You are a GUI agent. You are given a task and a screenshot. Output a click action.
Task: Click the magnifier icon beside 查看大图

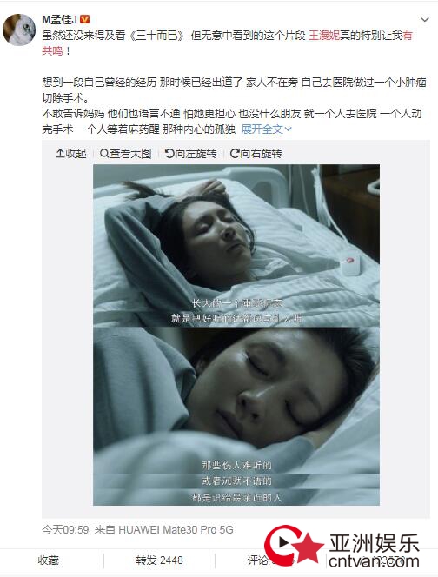tap(104, 154)
